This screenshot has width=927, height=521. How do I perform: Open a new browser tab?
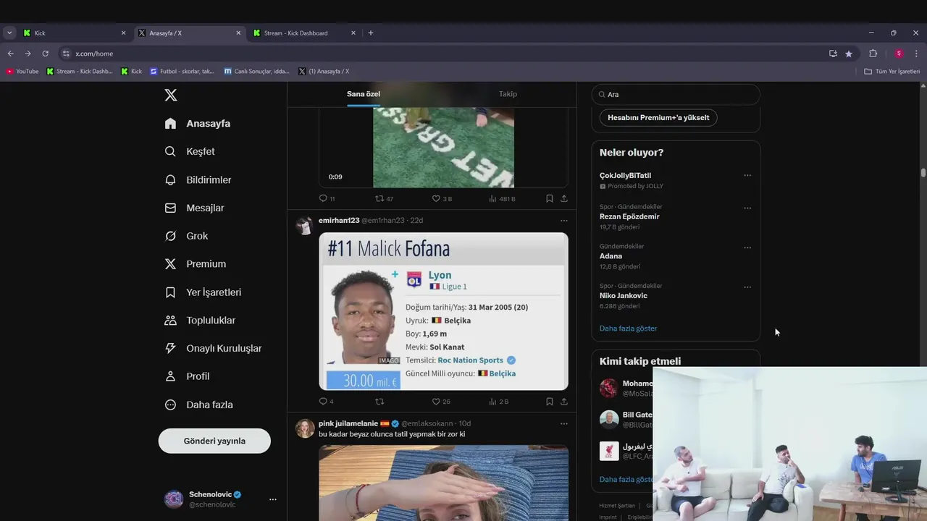tap(371, 33)
